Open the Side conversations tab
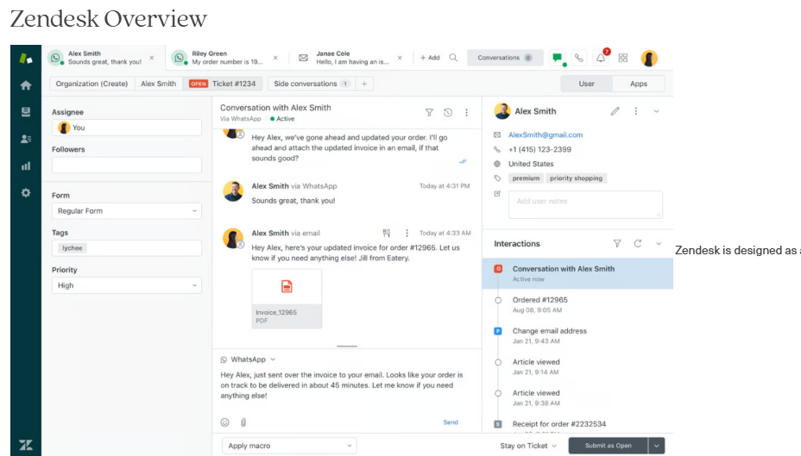Viewport: 801px width, 456px height. (x=311, y=84)
